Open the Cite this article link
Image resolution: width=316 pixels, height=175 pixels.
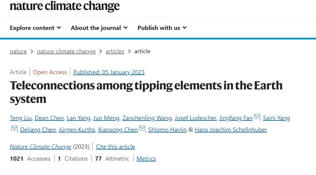(x=116, y=147)
